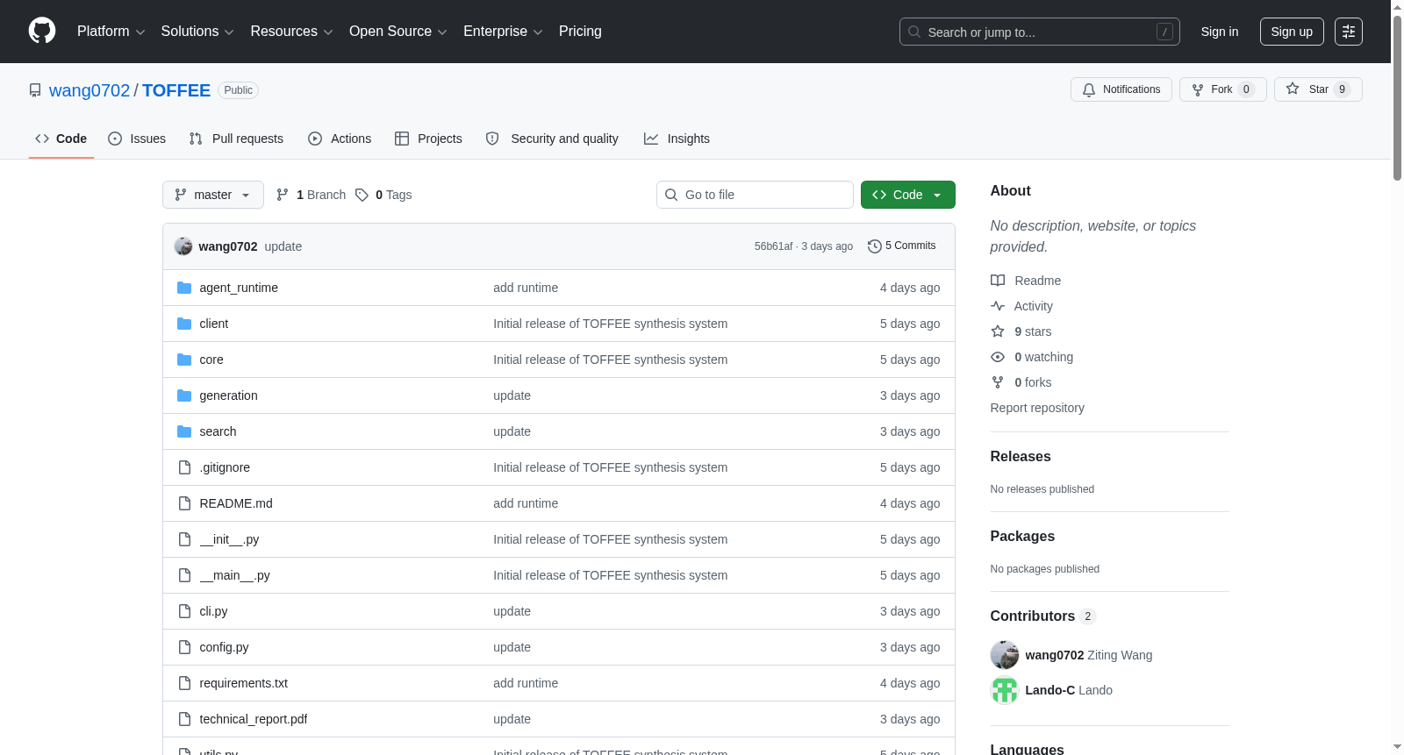Open the TOFFEE repository name link
1404x755 pixels.
coord(176,90)
